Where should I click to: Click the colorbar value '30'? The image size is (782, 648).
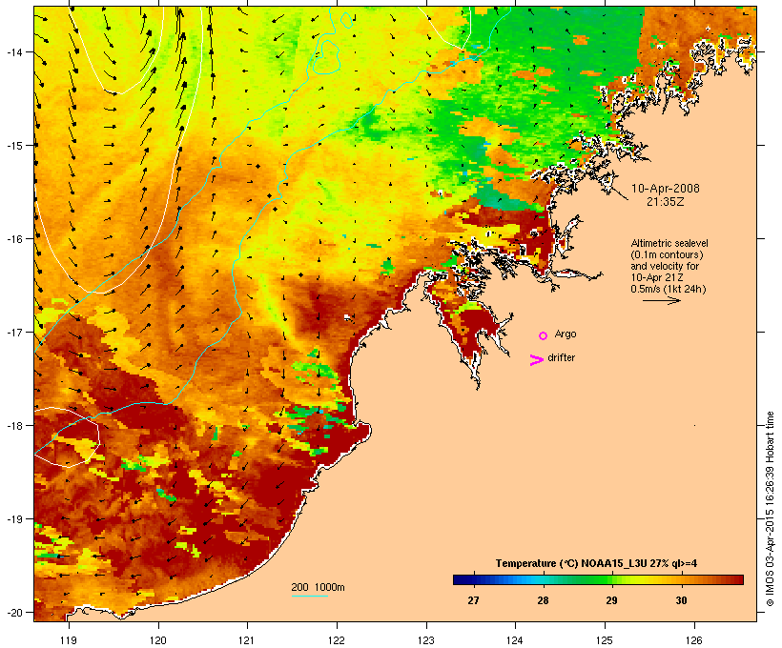click(x=681, y=600)
